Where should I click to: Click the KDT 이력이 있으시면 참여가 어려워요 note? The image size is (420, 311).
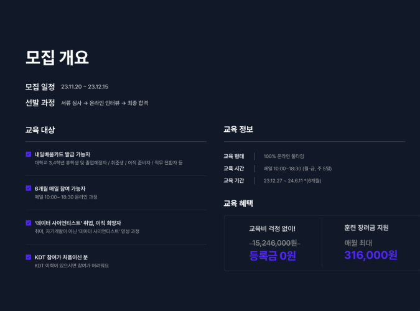(72, 266)
